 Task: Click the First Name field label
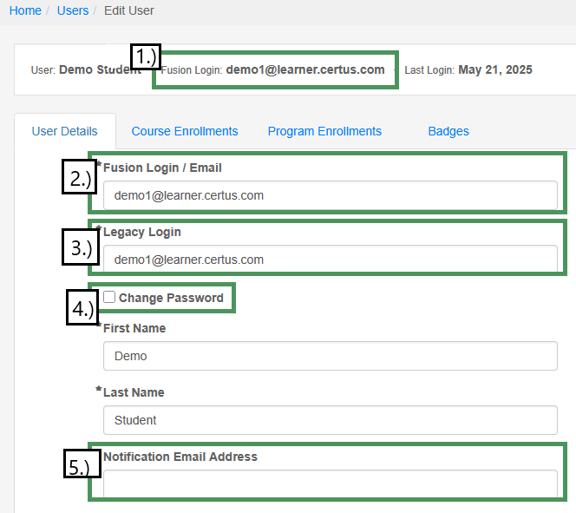(134, 328)
